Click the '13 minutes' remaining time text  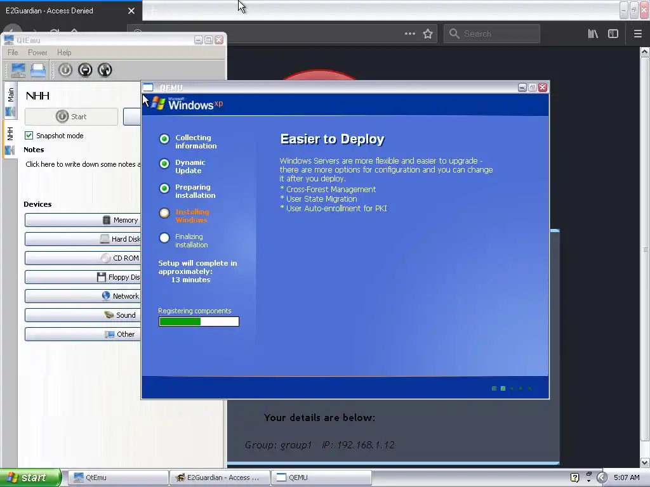click(x=190, y=280)
